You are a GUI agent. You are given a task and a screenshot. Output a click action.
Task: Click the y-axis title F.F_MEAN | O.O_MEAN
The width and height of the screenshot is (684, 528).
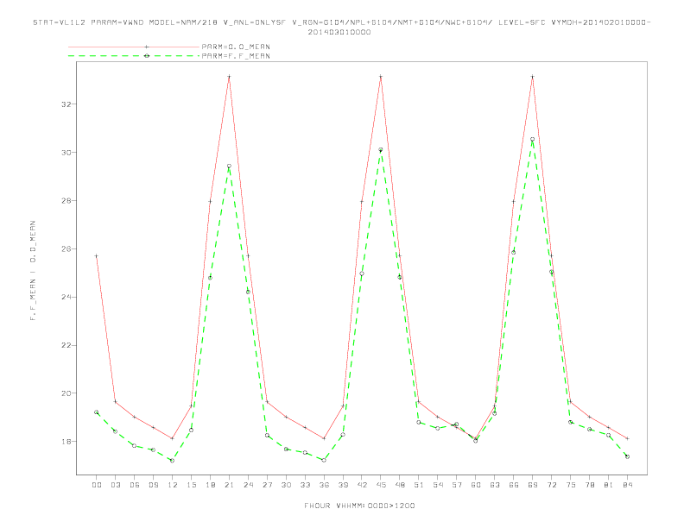coord(33,271)
